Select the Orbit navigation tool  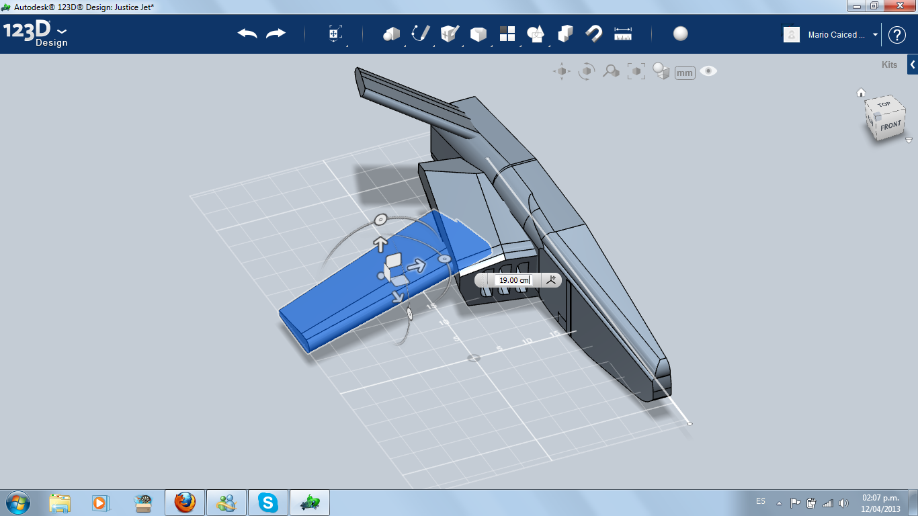pyautogui.click(x=587, y=71)
